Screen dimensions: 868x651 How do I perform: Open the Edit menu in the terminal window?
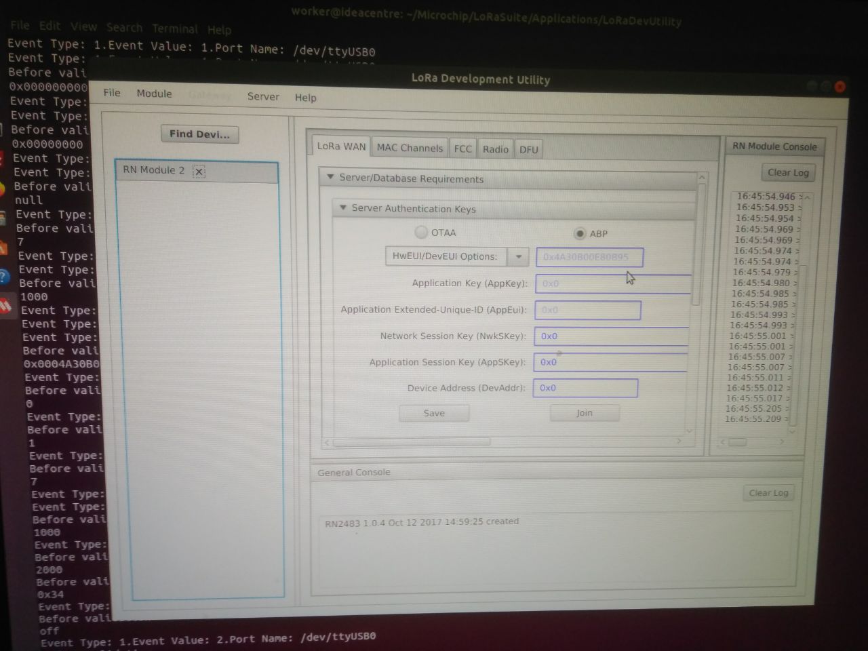(50, 26)
